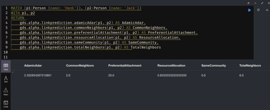
Task: Close the query frame with X
Action: point(267,3)
